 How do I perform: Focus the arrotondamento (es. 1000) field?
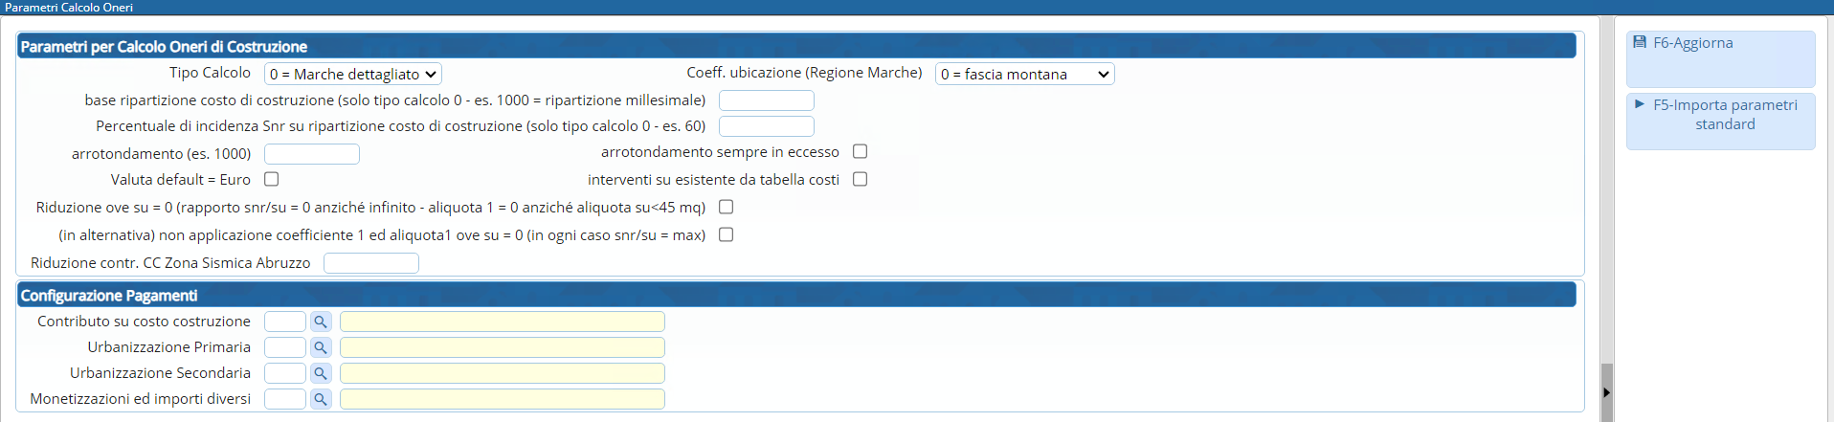click(312, 154)
